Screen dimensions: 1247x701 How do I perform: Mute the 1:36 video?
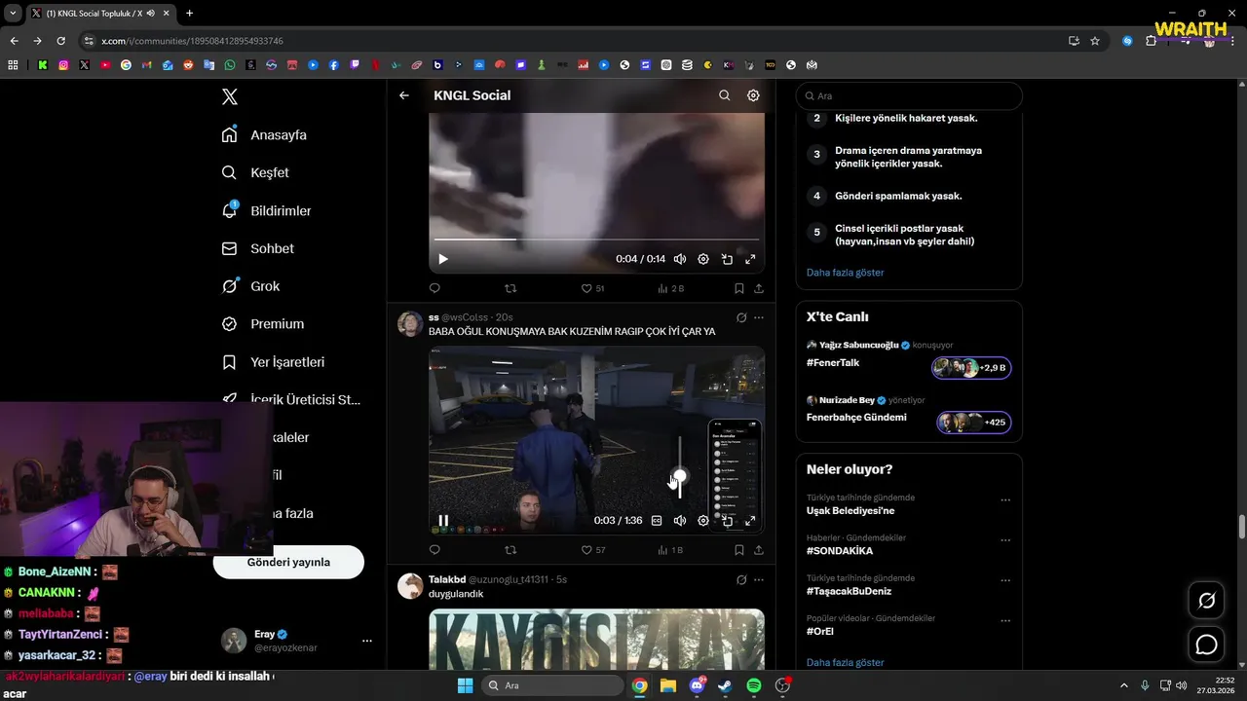[680, 521]
